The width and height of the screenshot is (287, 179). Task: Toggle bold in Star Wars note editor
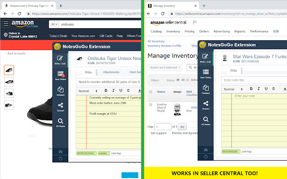click(251, 89)
